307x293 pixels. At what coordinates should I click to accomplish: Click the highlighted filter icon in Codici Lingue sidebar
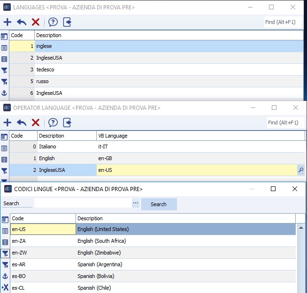point(5,254)
